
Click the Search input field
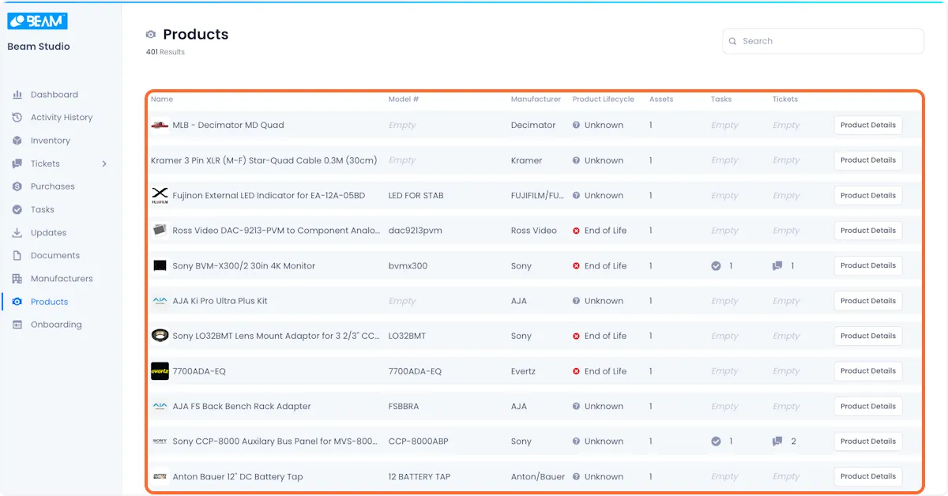tap(823, 41)
